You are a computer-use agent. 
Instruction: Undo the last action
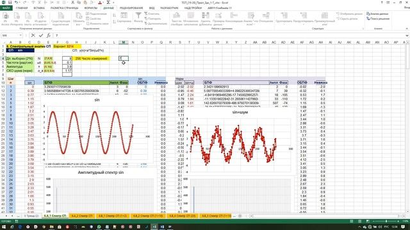coord(16,3)
